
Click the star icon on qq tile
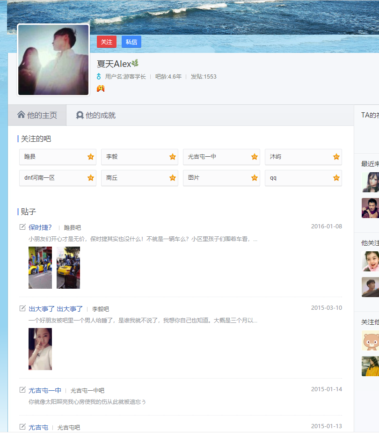(x=336, y=178)
